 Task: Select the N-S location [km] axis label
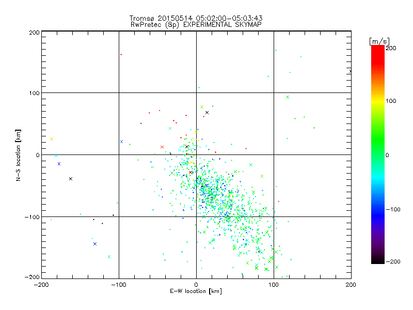[18, 155]
